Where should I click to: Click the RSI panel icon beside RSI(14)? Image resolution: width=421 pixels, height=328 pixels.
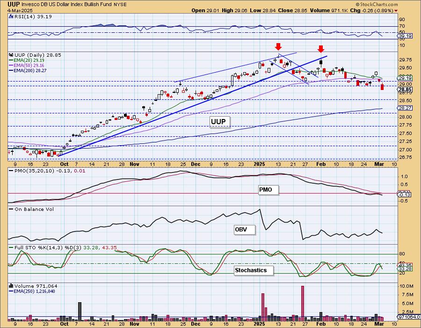coord(11,16)
